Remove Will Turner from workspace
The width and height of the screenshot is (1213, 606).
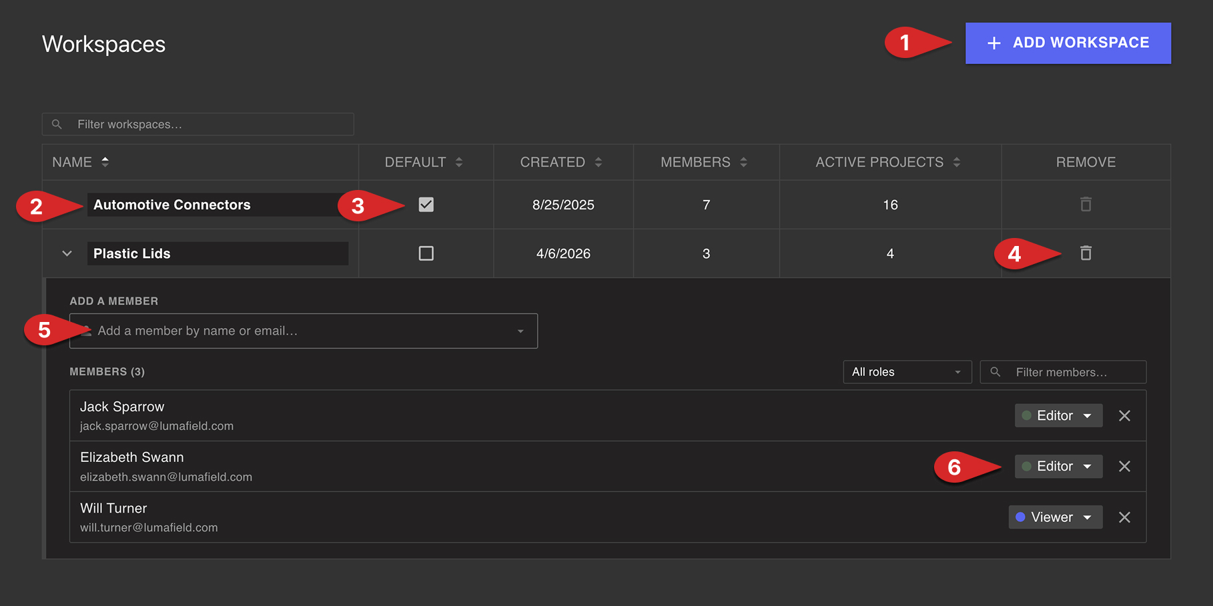click(x=1124, y=517)
